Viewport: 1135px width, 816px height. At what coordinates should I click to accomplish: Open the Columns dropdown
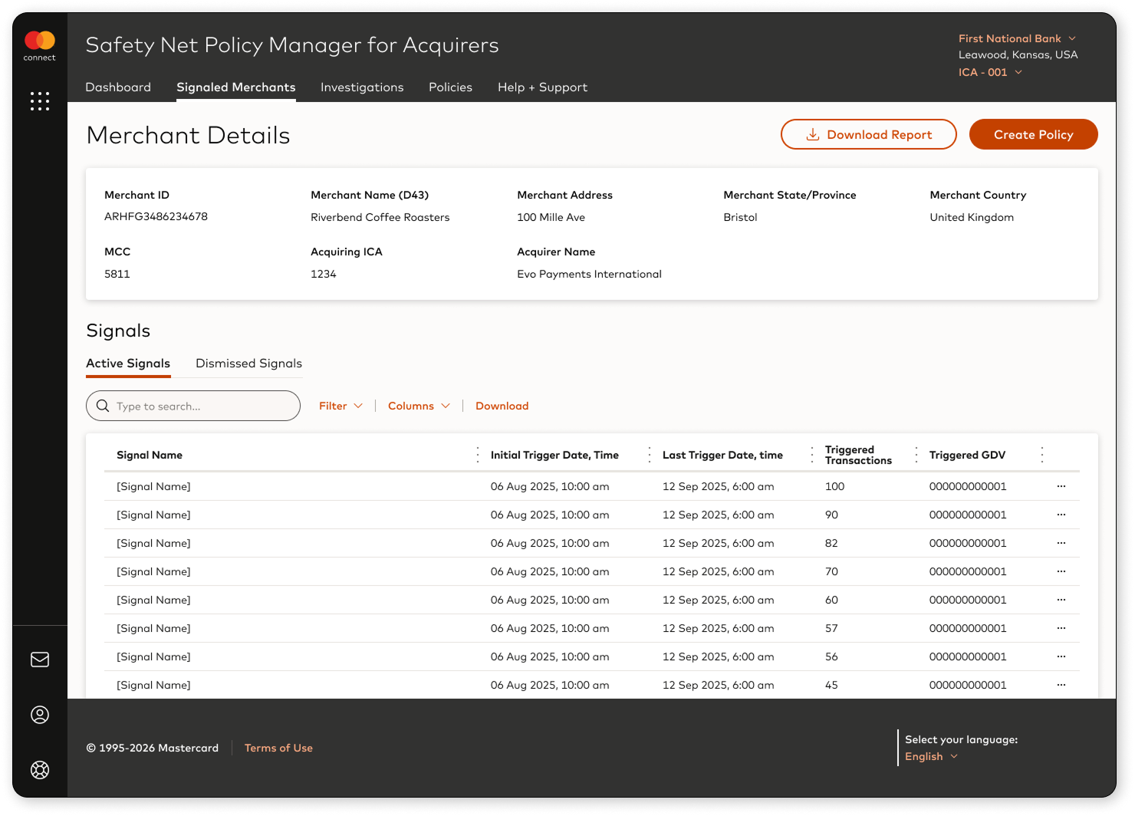pyautogui.click(x=419, y=406)
